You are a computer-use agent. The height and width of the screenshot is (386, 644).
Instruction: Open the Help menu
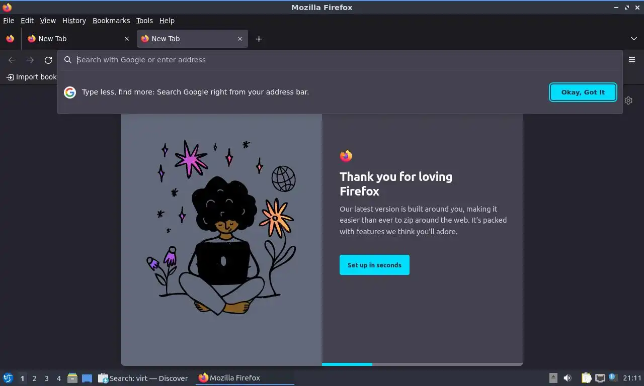pos(167,21)
